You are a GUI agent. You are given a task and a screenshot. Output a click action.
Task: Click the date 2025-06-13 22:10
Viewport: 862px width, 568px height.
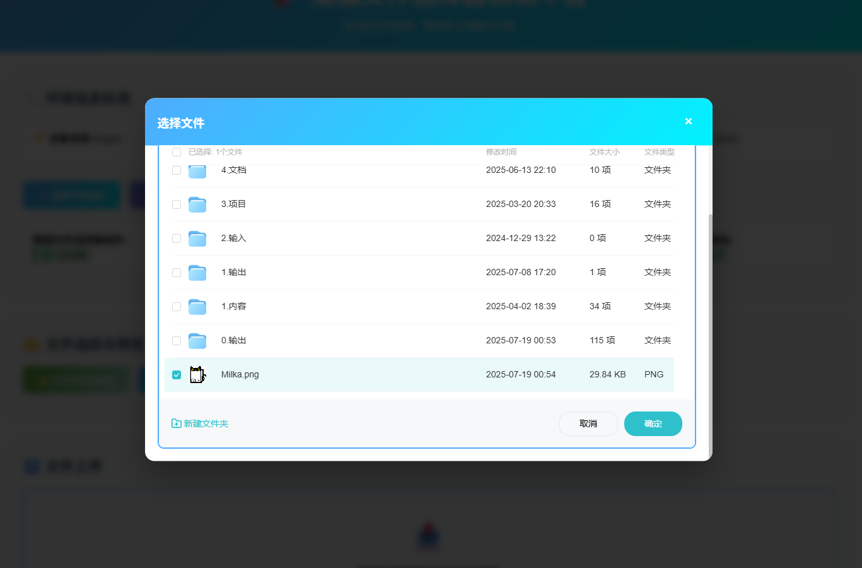(521, 170)
